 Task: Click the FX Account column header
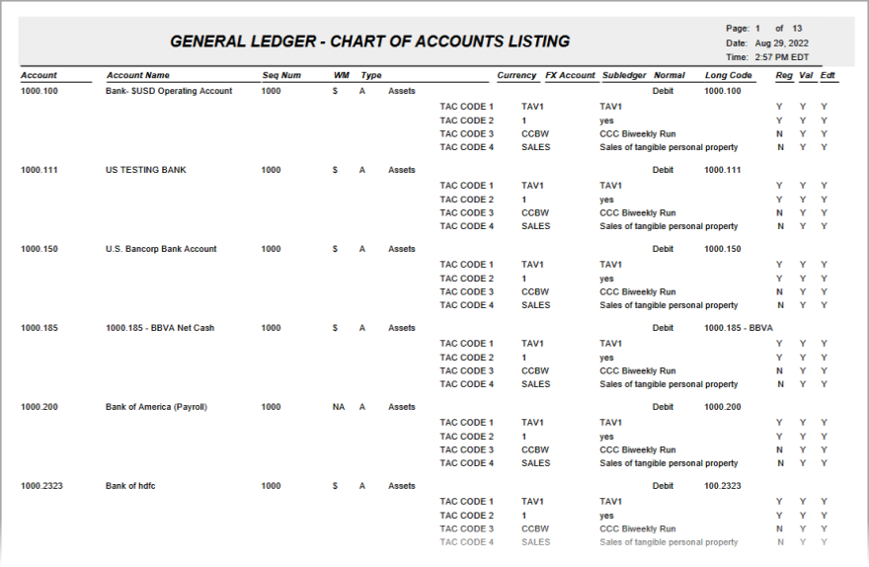pyautogui.click(x=570, y=75)
